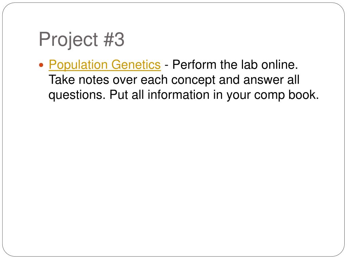
Task: Click the word Project in the title
Action: tap(68, 40)
